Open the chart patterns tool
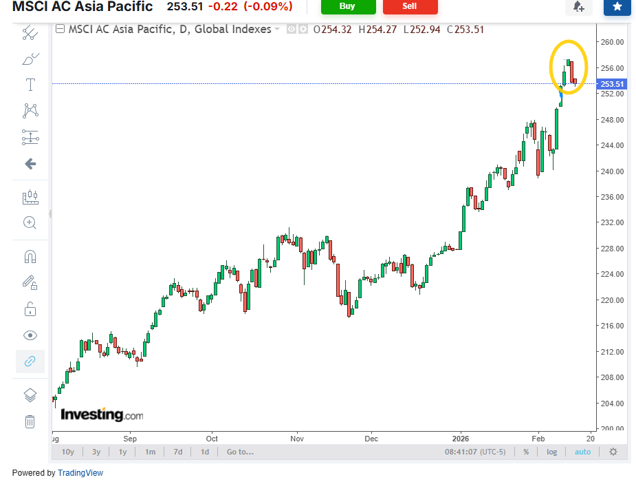 click(x=30, y=110)
